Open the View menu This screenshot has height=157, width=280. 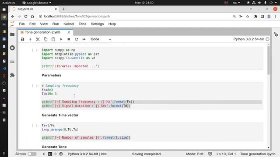[44, 24]
